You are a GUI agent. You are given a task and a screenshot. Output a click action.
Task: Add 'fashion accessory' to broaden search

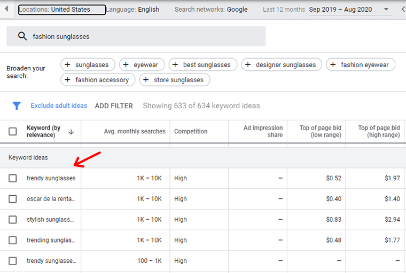click(x=98, y=79)
